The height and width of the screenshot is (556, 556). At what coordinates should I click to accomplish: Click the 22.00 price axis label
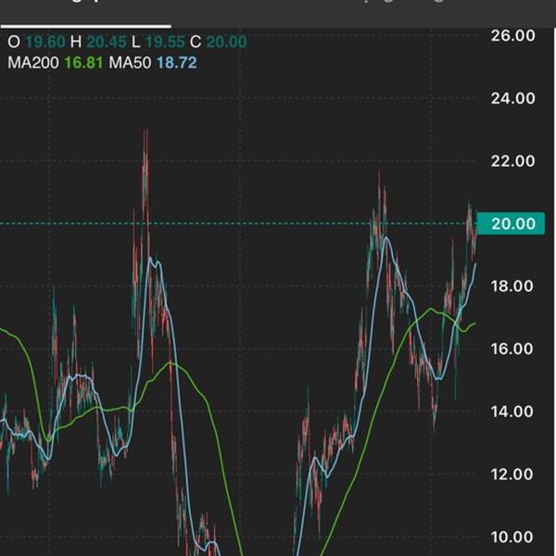click(512, 161)
